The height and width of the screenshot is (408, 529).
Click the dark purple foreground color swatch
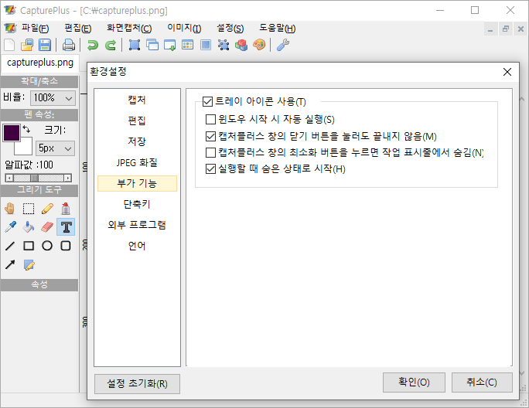11,132
